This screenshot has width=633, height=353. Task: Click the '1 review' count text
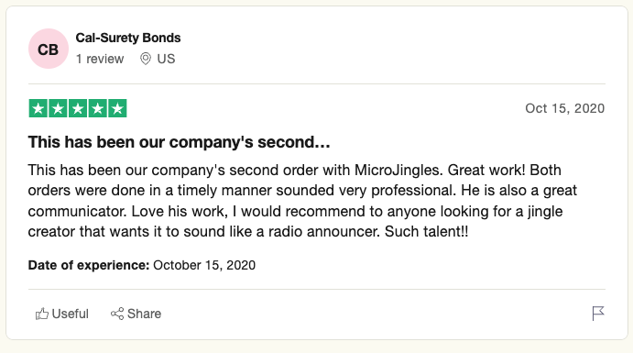[x=100, y=59]
